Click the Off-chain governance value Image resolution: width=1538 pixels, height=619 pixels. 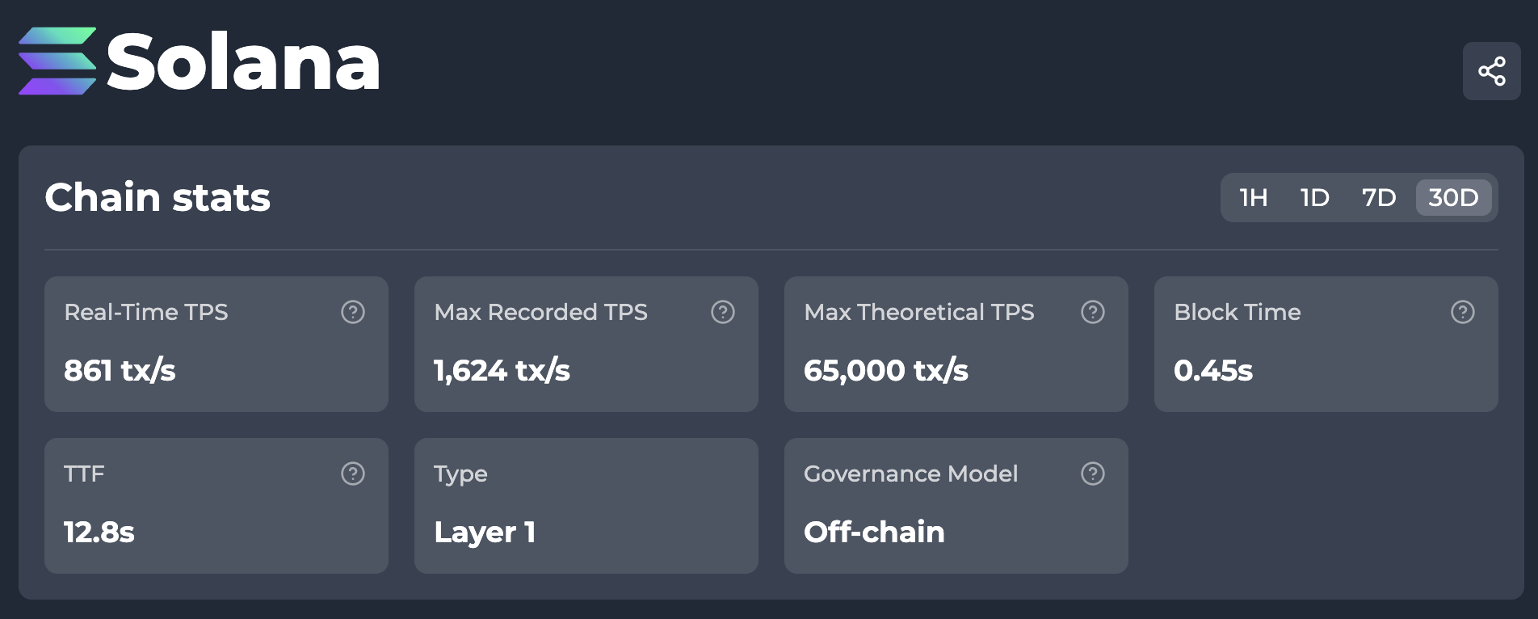pyautogui.click(x=874, y=532)
